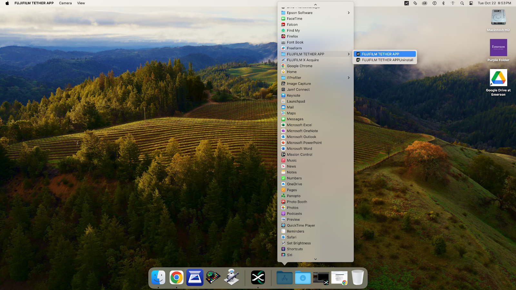Screen dimensions: 516x290
Task: Expand the Epson Software folder arrow
Action: pos(349,13)
